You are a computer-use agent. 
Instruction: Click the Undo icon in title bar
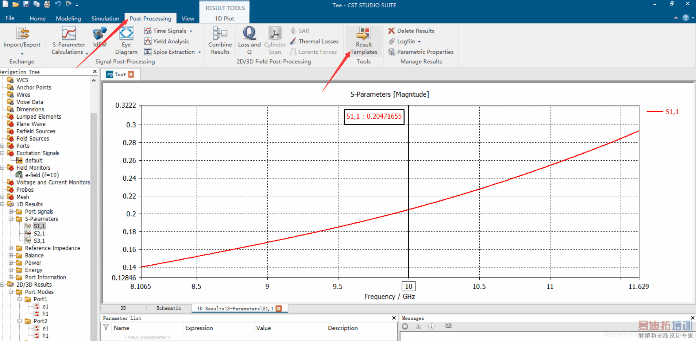58,4
